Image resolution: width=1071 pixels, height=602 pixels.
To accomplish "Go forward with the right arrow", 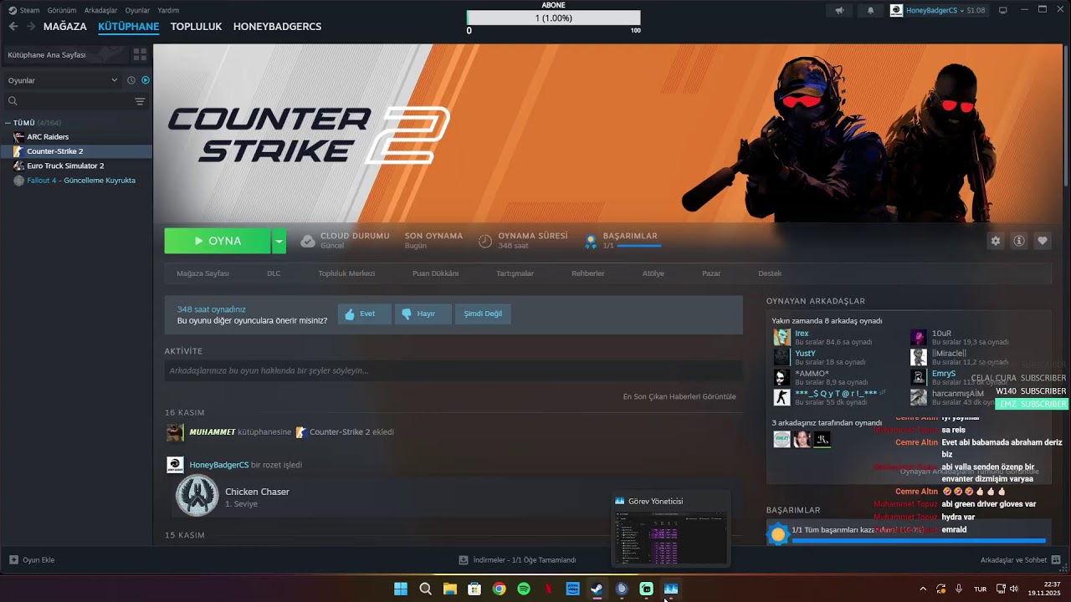I will [x=31, y=27].
